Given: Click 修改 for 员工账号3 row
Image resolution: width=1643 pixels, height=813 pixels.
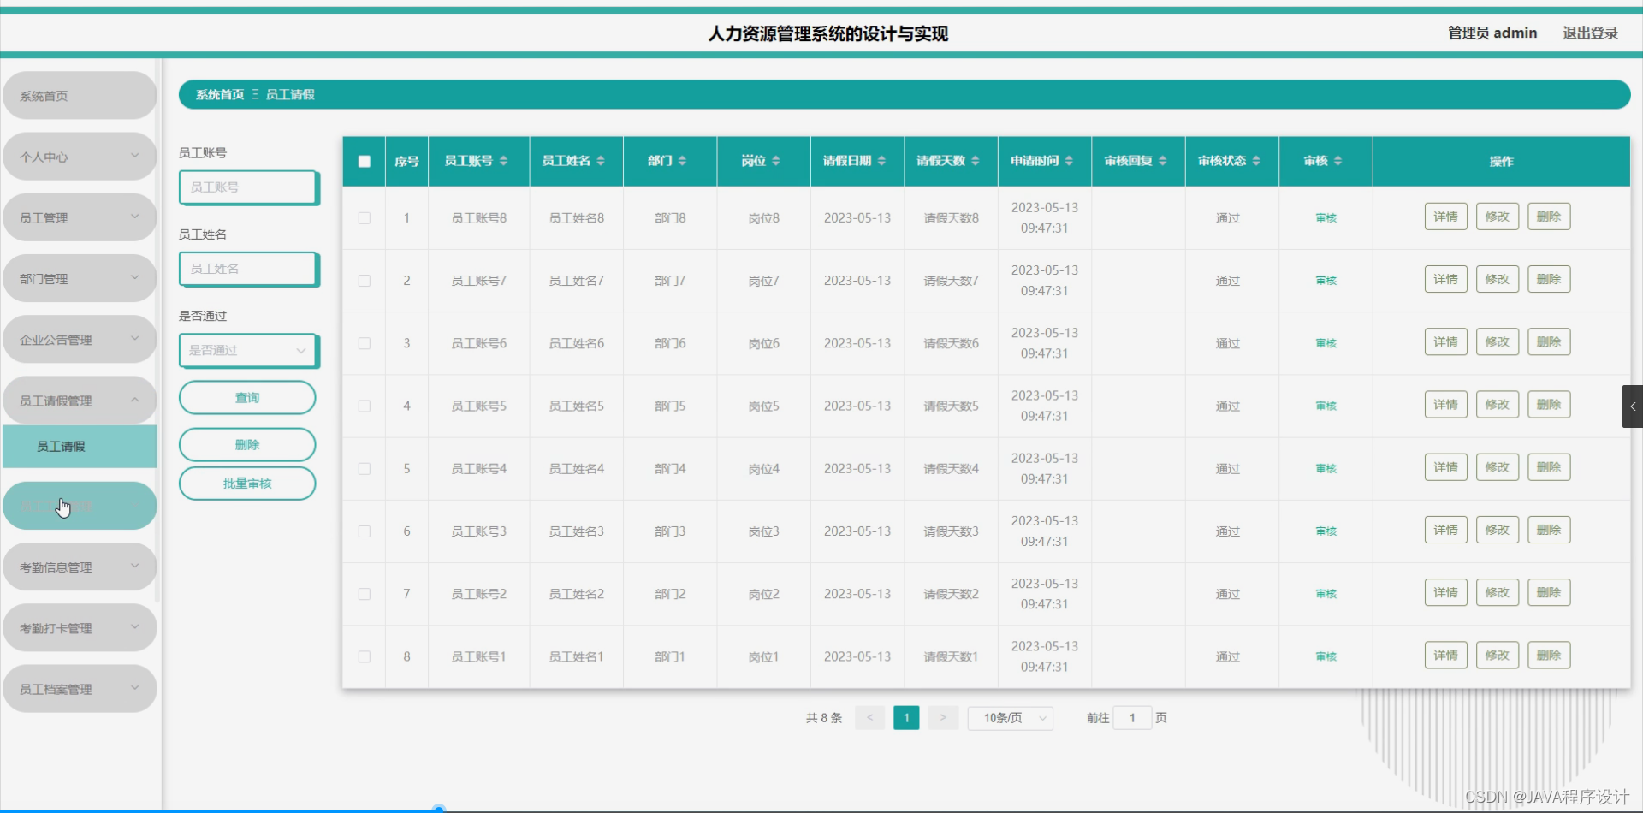Looking at the screenshot, I should coord(1498,530).
